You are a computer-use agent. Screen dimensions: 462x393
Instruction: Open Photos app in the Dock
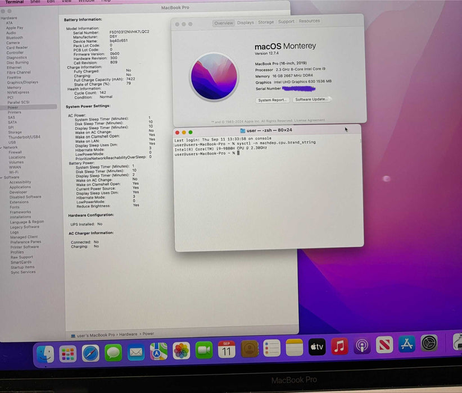click(x=181, y=350)
